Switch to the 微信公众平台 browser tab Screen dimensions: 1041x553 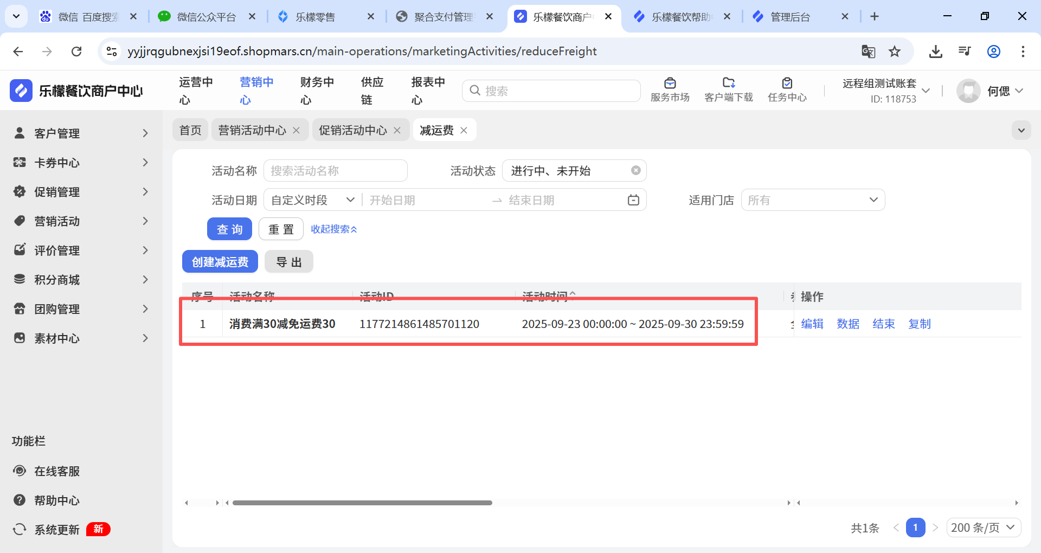(206, 17)
